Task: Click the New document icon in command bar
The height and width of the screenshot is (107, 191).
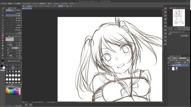Action: point(26,6)
